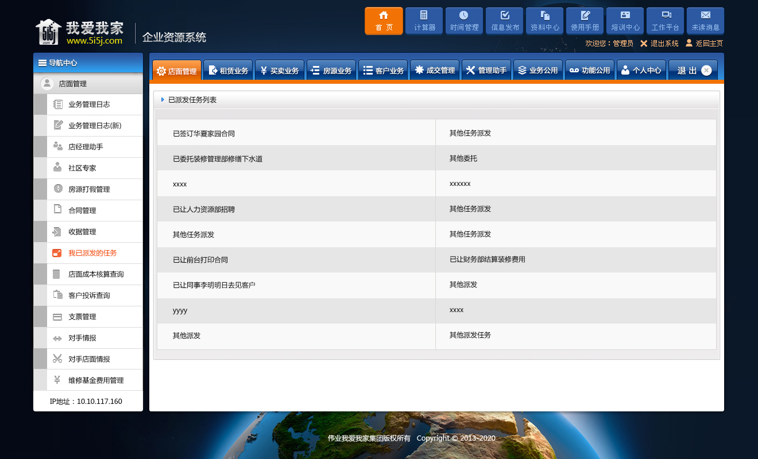Open 房源打假管理 in sidebar
This screenshot has height=459, width=758.
[88, 189]
